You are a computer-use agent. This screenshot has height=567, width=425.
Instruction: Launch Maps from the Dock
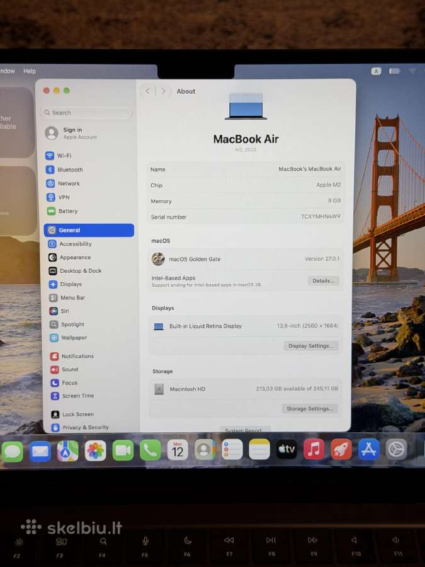point(67,451)
